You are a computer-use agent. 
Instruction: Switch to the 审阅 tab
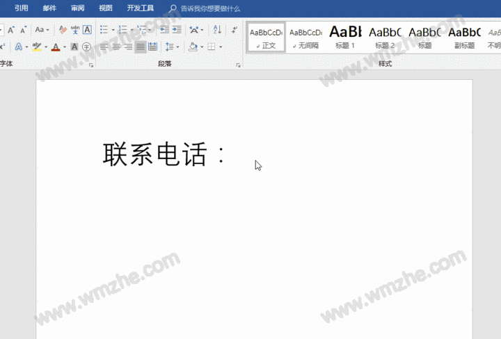pos(78,8)
